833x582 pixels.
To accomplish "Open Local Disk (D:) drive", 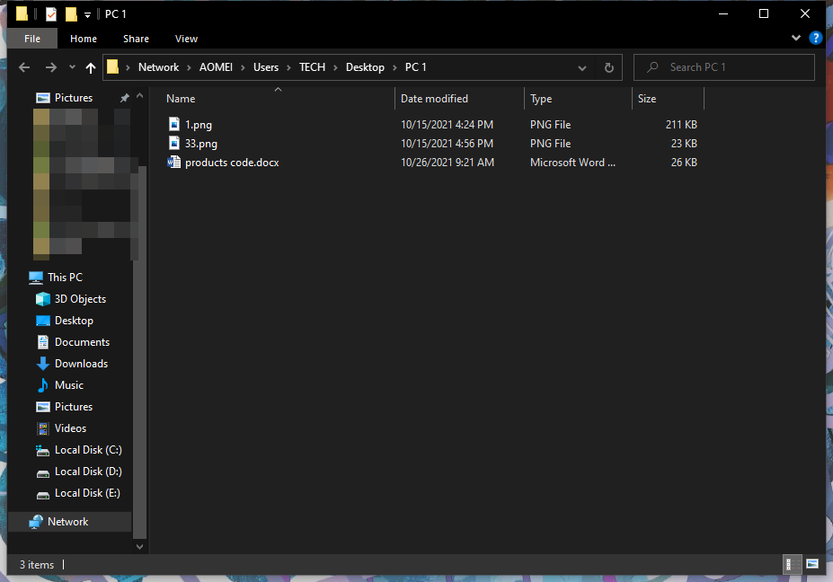I will pos(88,472).
